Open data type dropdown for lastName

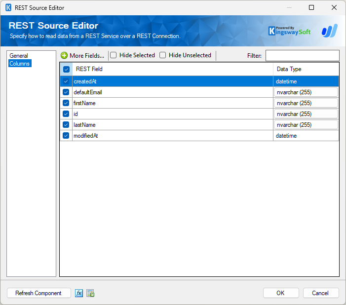coord(306,125)
